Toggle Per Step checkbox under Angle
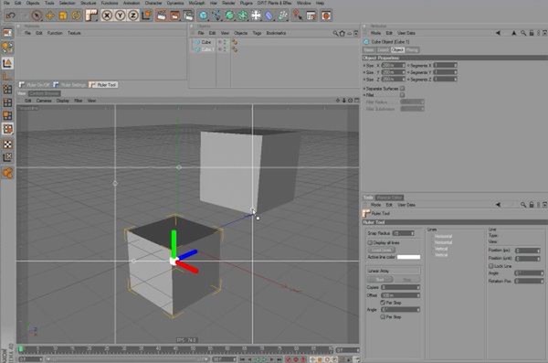 pos(383,316)
